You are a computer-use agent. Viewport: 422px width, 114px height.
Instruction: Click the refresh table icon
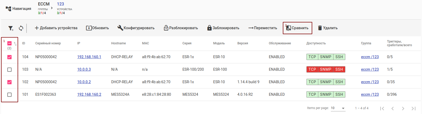pyautogui.click(x=21, y=28)
